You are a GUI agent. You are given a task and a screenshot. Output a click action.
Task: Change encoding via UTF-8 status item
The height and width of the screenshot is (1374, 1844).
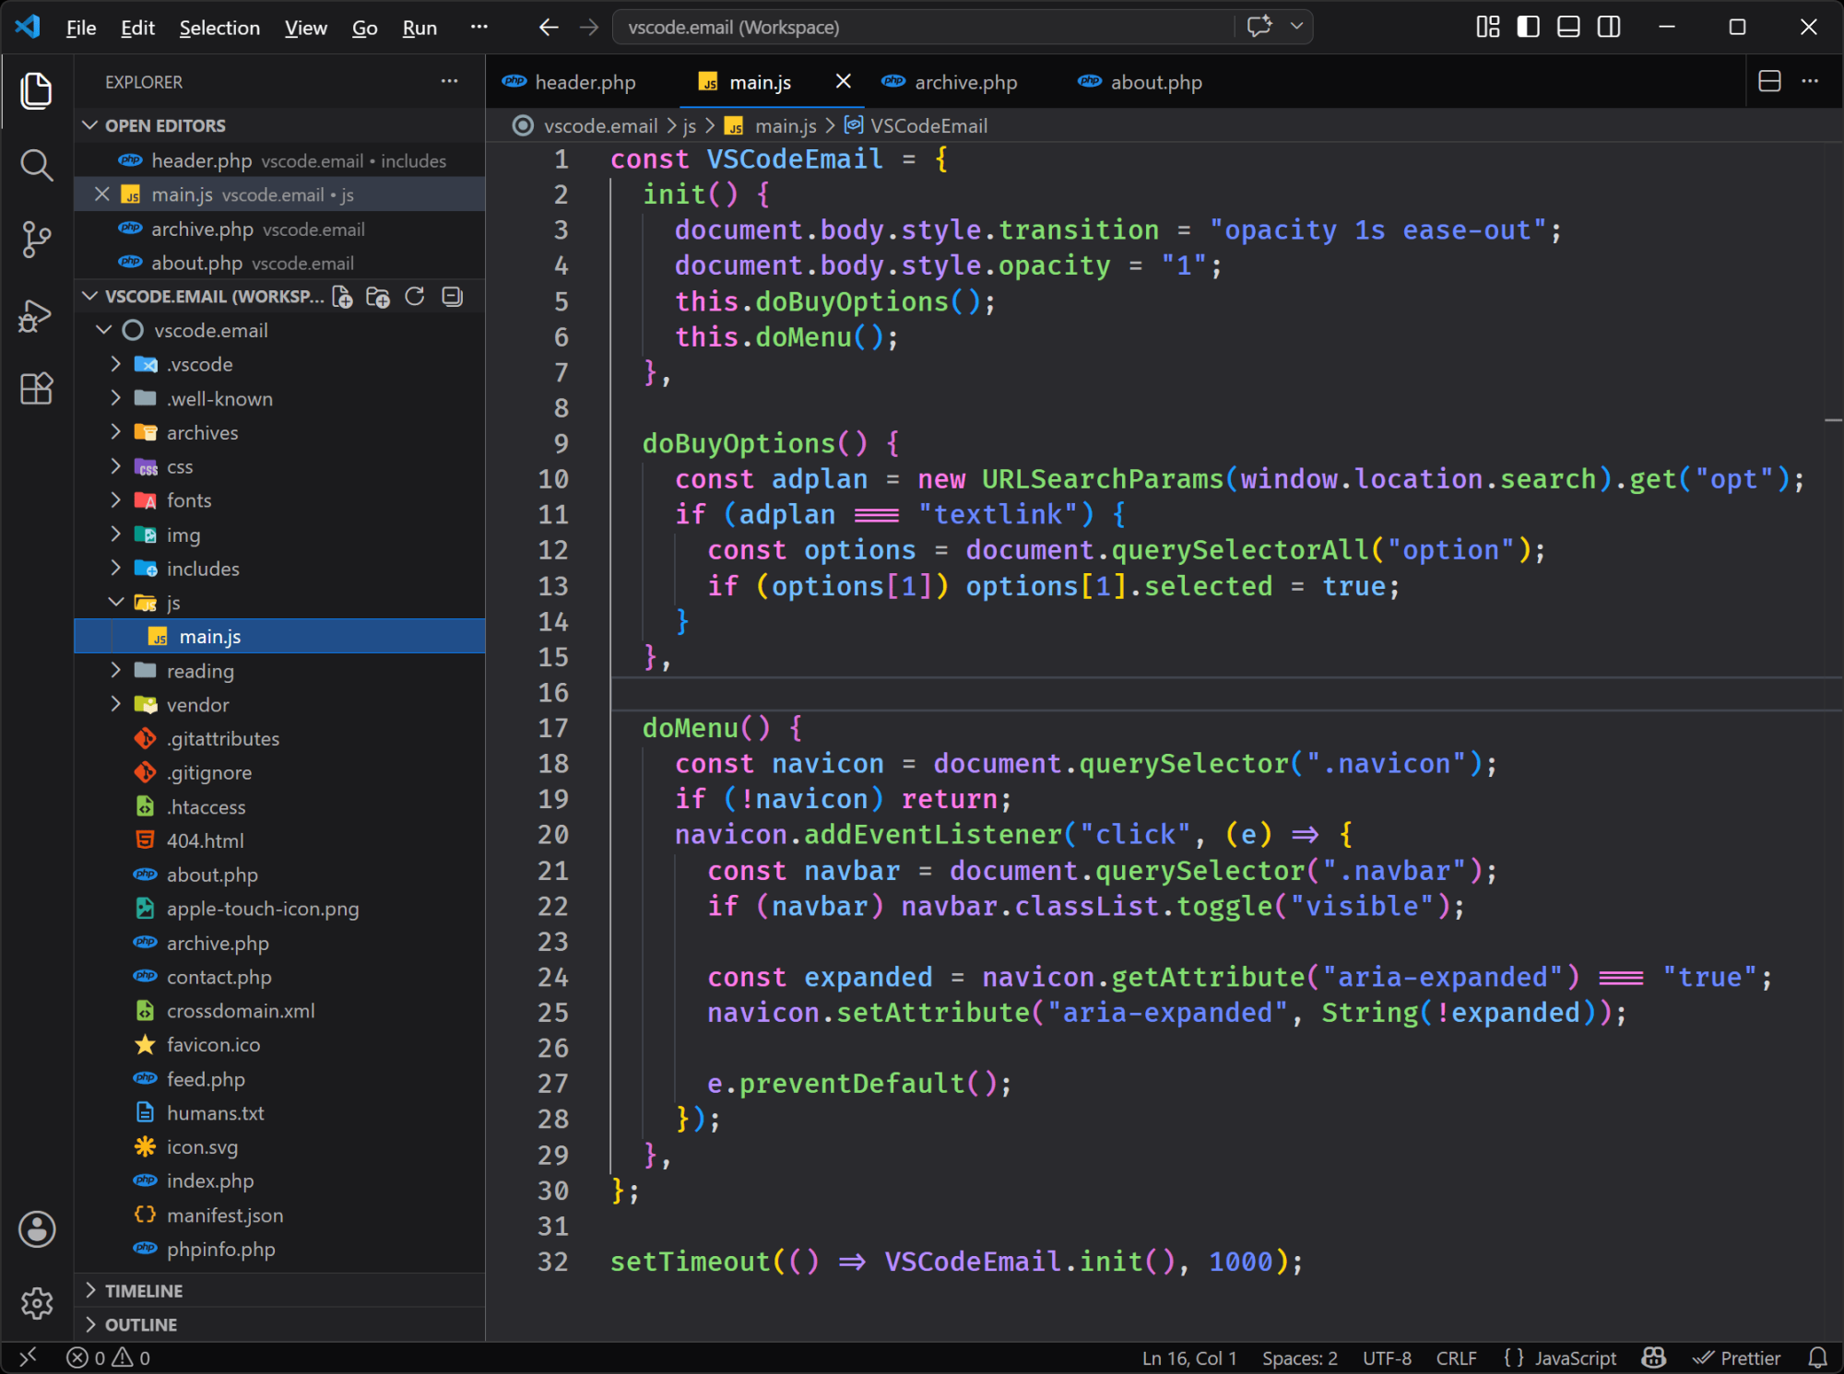click(x=1387, y=1357)
